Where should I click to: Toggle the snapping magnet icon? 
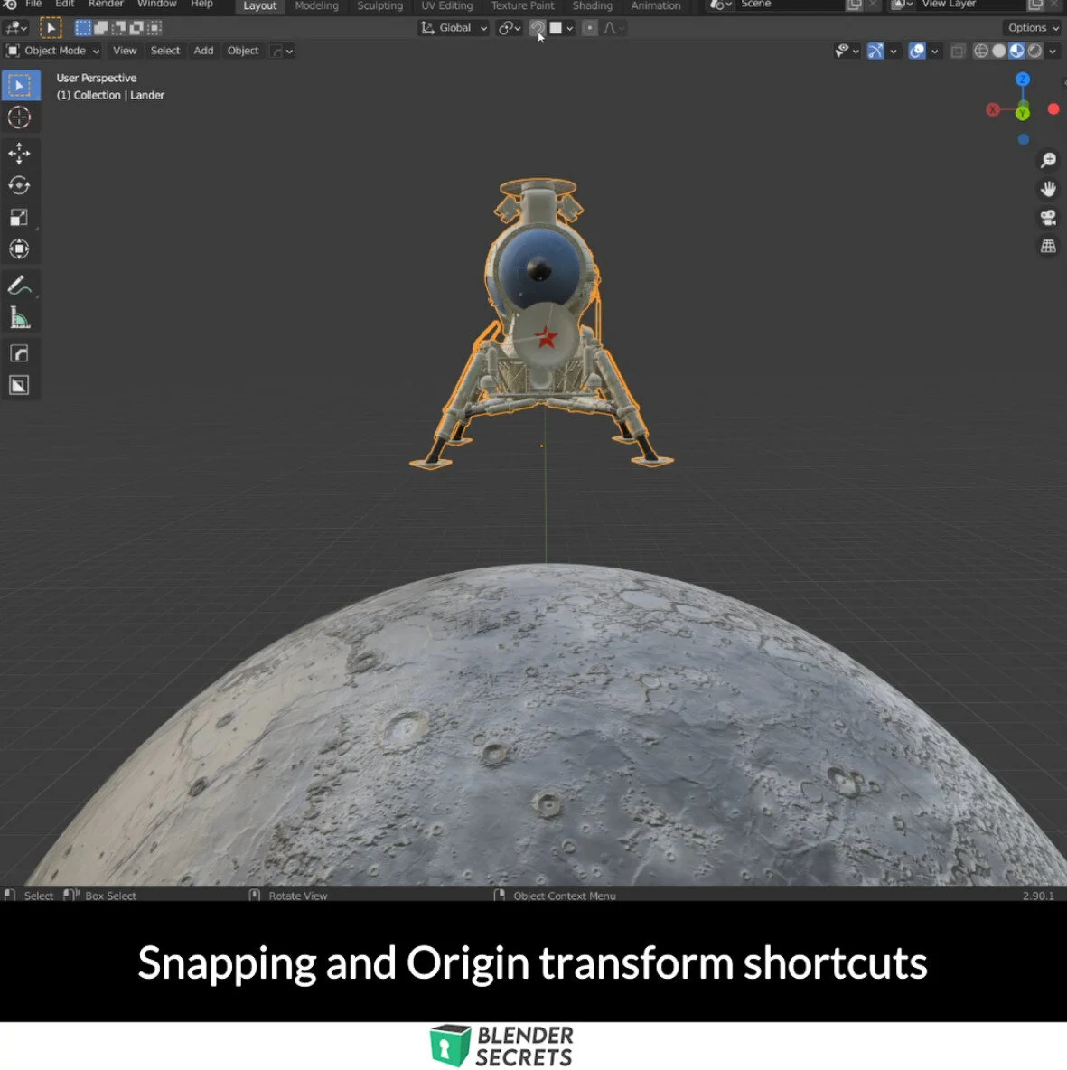click(537, 28)
